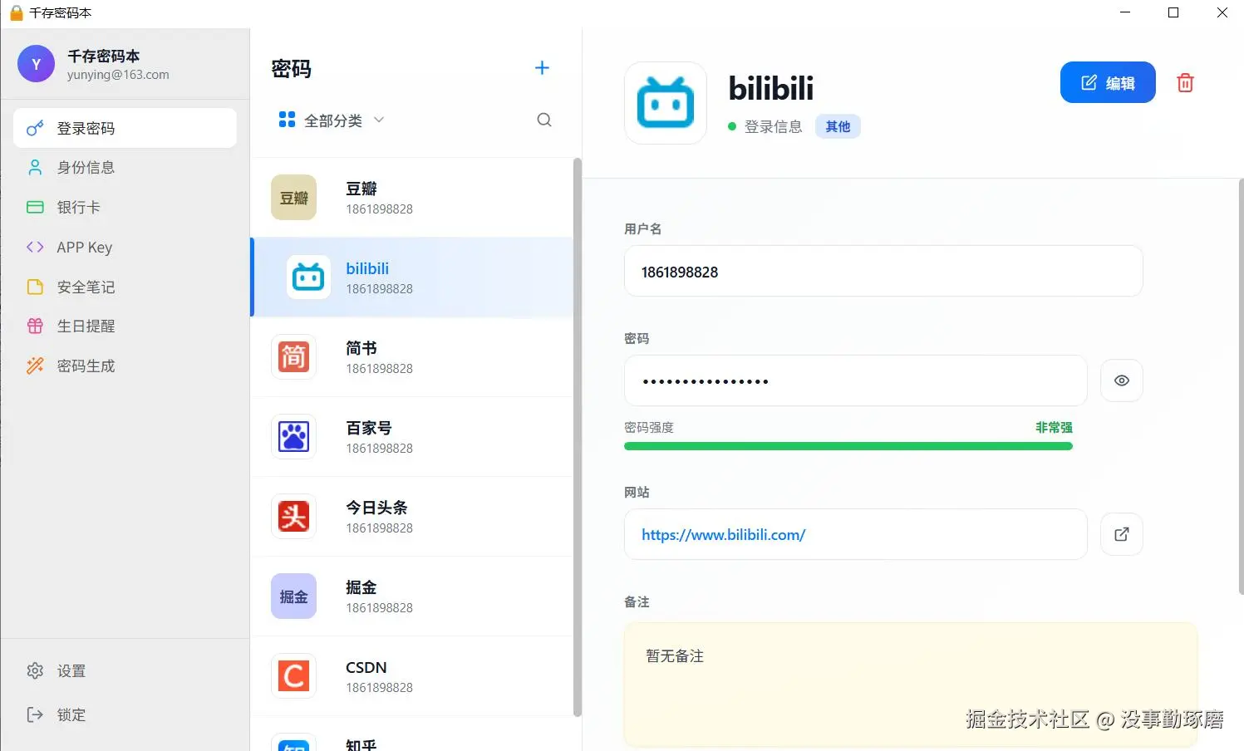The image size is (1244, 751).
Task: Open the 密码生成 password generator
Action: click(86, 366)
